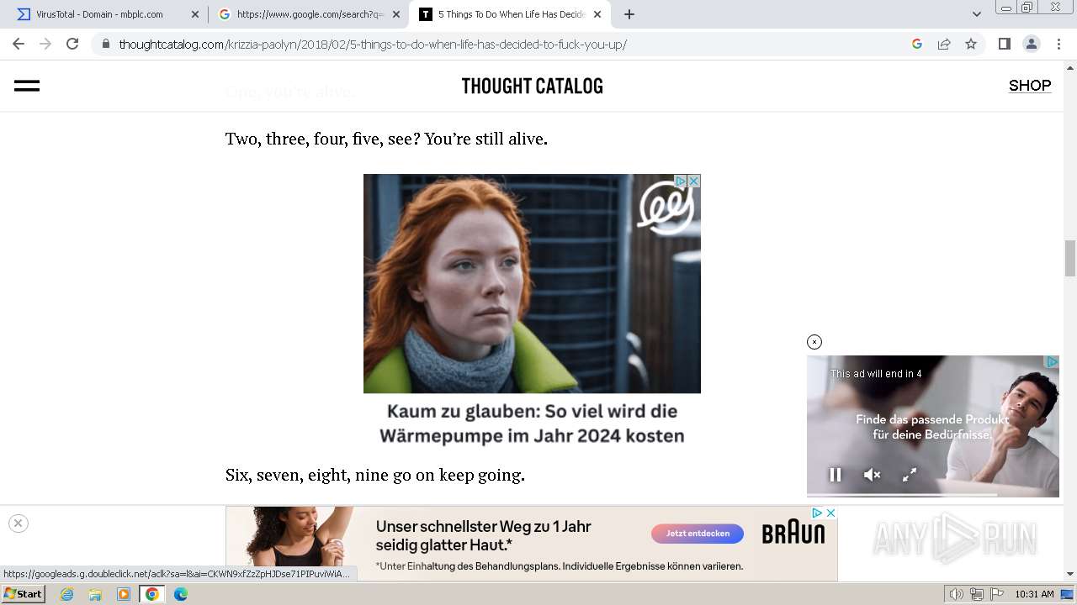Go back to previous page
The width and height of the screenshot is (1077, 605).
coord(19,44)
